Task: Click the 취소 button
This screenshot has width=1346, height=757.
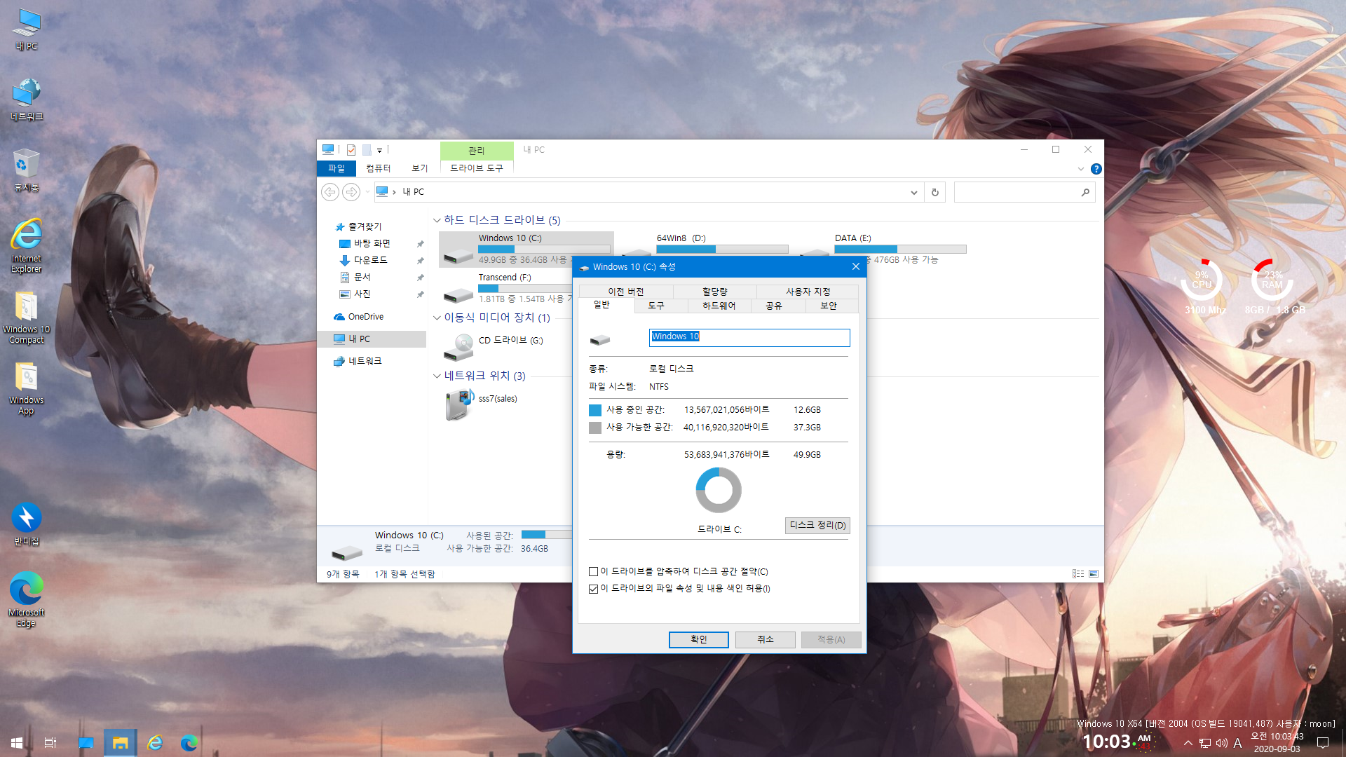Action: pos(766,640)
